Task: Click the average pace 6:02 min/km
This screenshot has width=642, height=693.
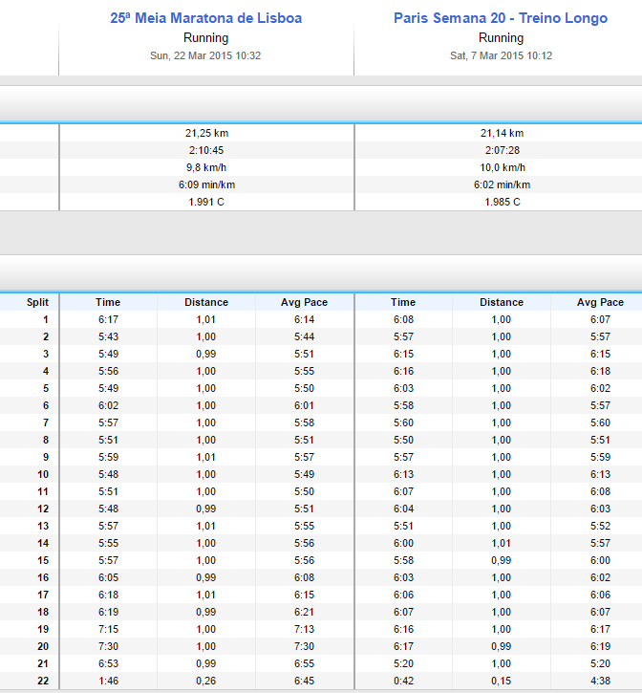Action: [502, 184]
